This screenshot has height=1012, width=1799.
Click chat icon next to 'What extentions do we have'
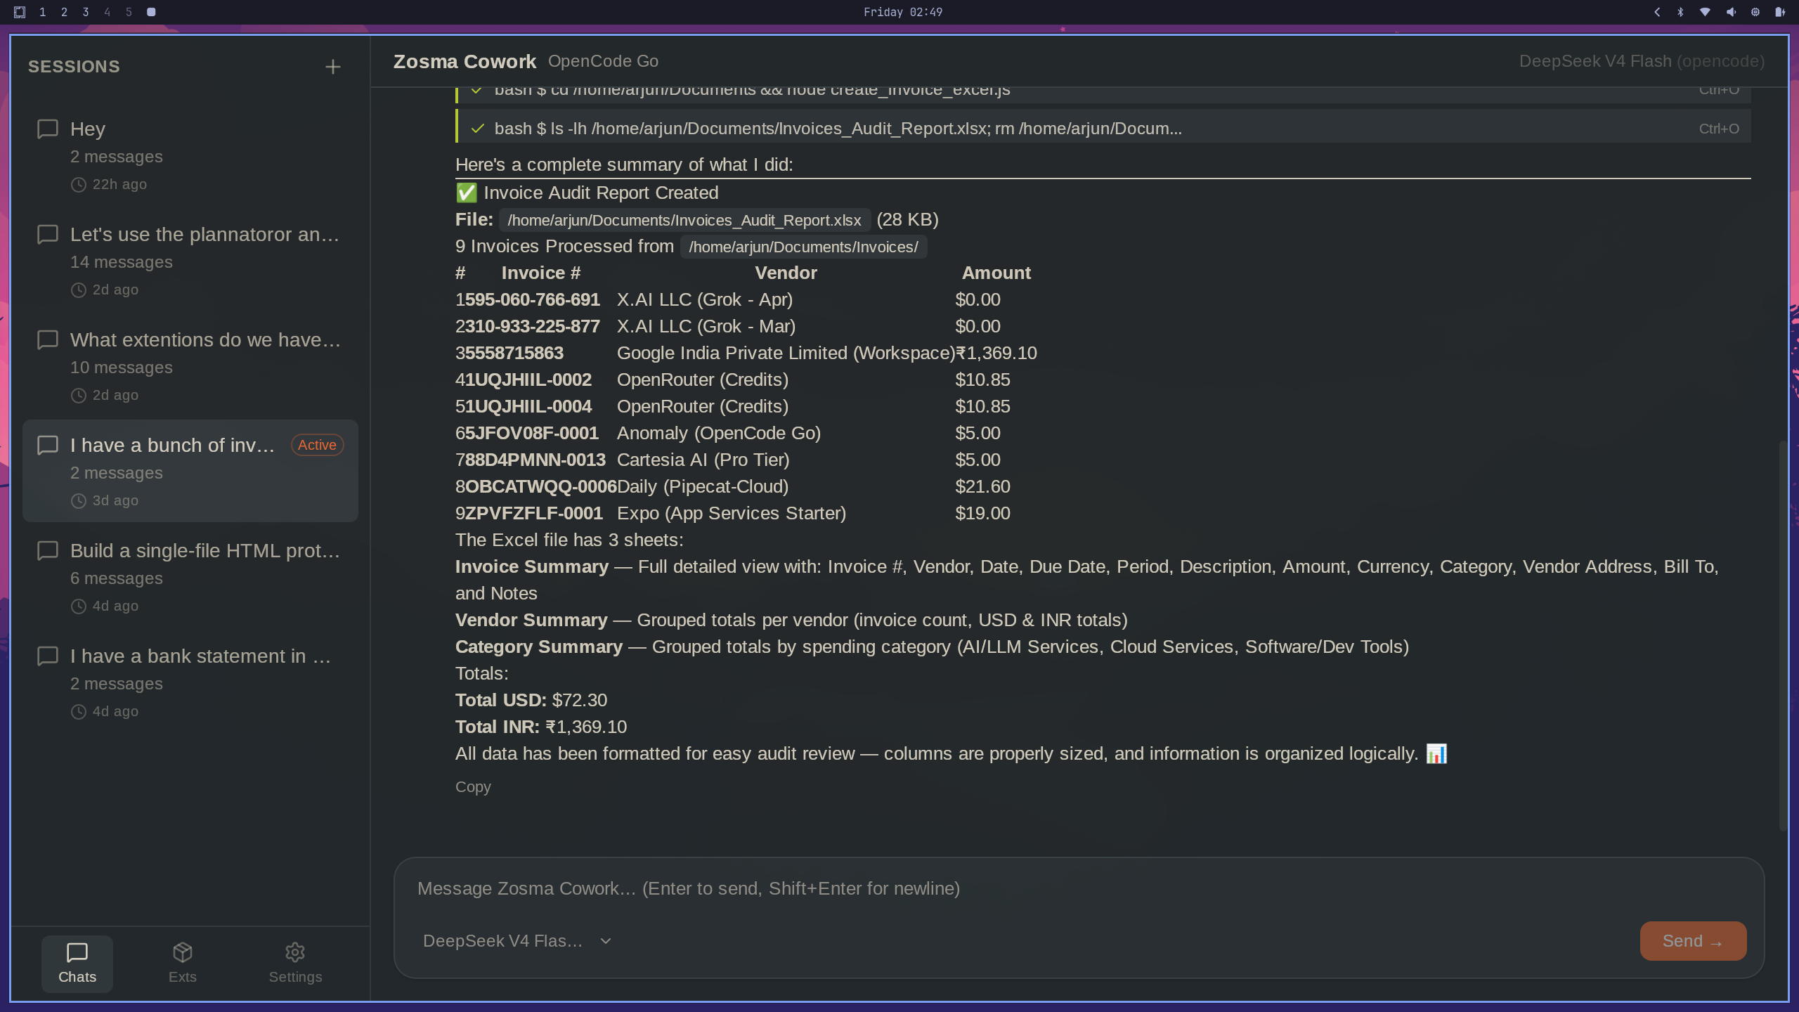47,339
